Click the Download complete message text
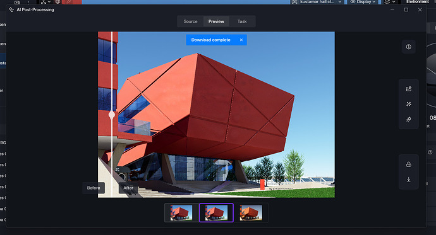This screenshot has width=436, height=235. coord(211,40)
